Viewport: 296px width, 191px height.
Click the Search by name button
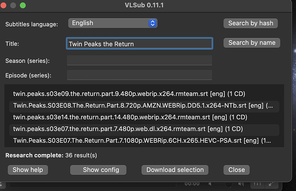pos(251,43)
